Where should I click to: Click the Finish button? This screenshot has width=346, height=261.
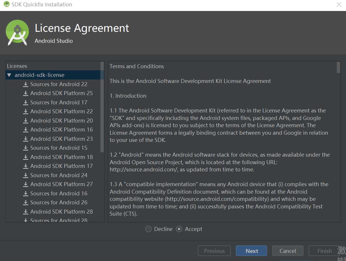324,251
